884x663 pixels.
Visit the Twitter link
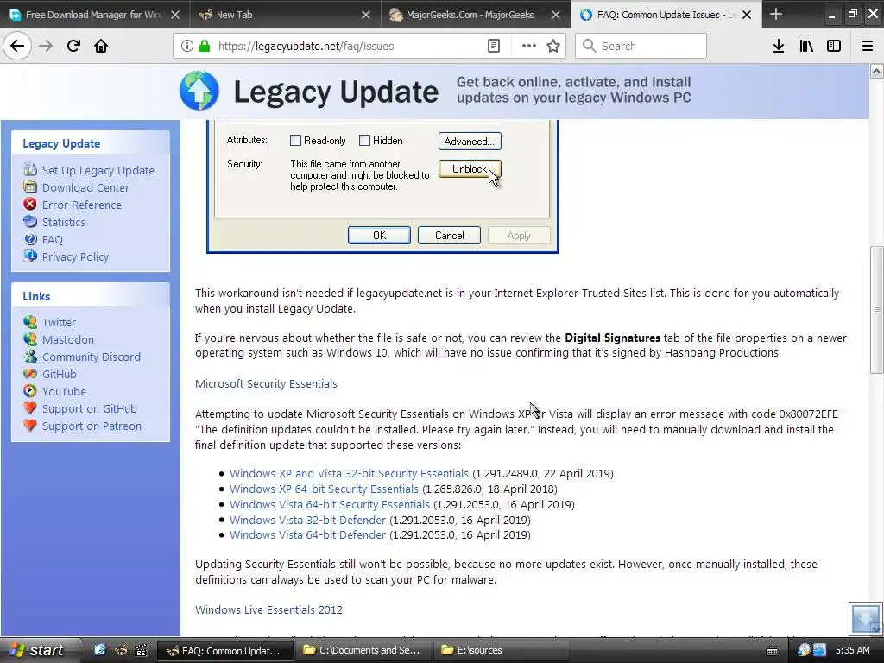59,323
